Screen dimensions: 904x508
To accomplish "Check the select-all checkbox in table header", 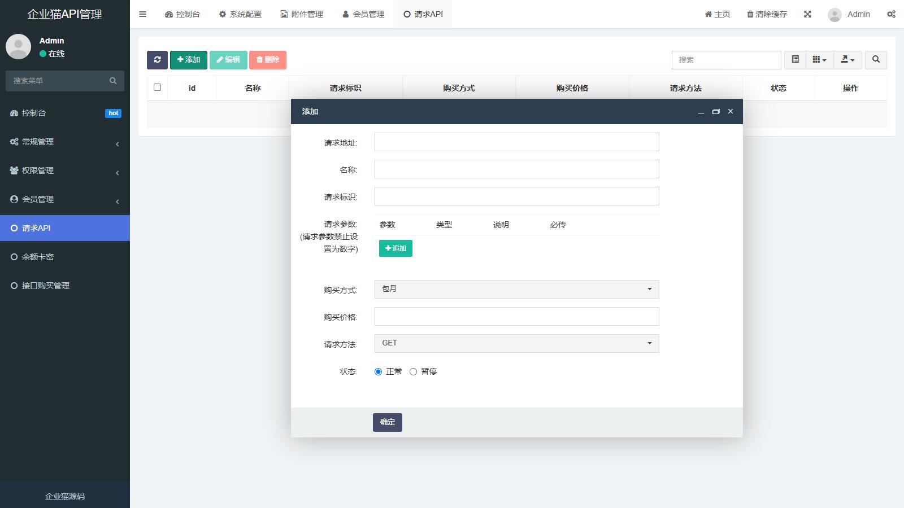I will pos(157,87).
